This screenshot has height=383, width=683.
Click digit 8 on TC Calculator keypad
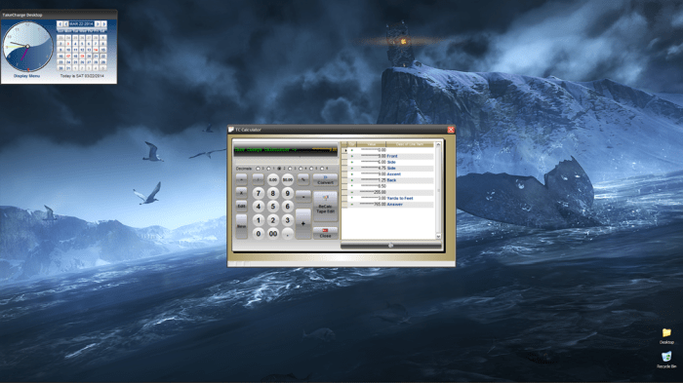click(x=273, y=193)
